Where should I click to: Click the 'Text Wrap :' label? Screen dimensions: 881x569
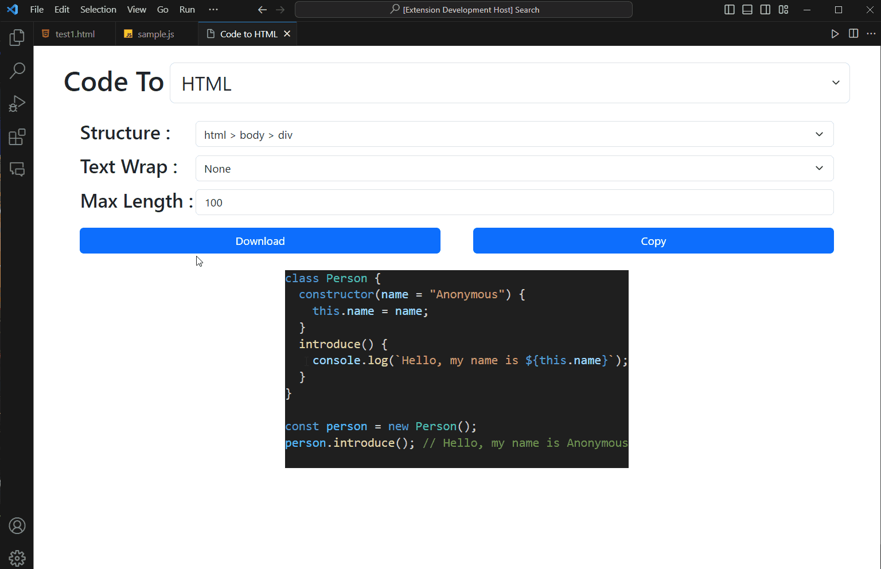tap(129, 167)
